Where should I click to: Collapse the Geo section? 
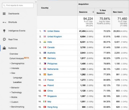coord(10,73)
